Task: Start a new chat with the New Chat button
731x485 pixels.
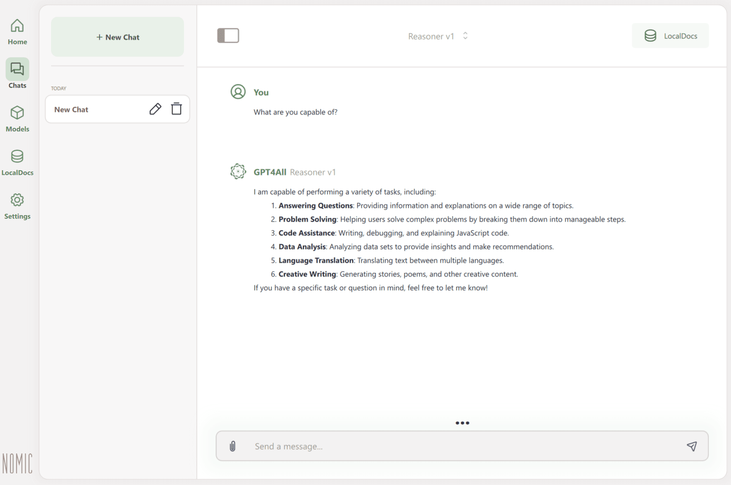Action: 117,37
